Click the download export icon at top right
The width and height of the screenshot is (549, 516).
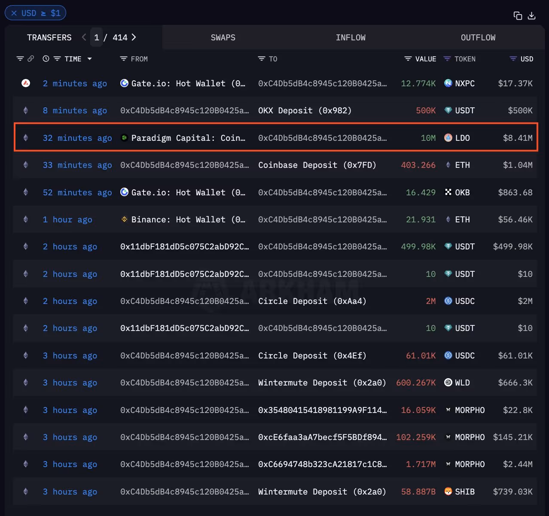532,15
